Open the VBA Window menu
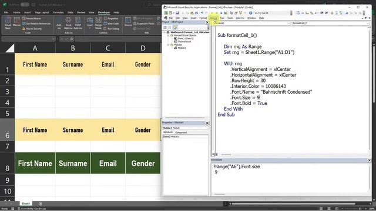 pyautogui.click(x=251, y=18)
